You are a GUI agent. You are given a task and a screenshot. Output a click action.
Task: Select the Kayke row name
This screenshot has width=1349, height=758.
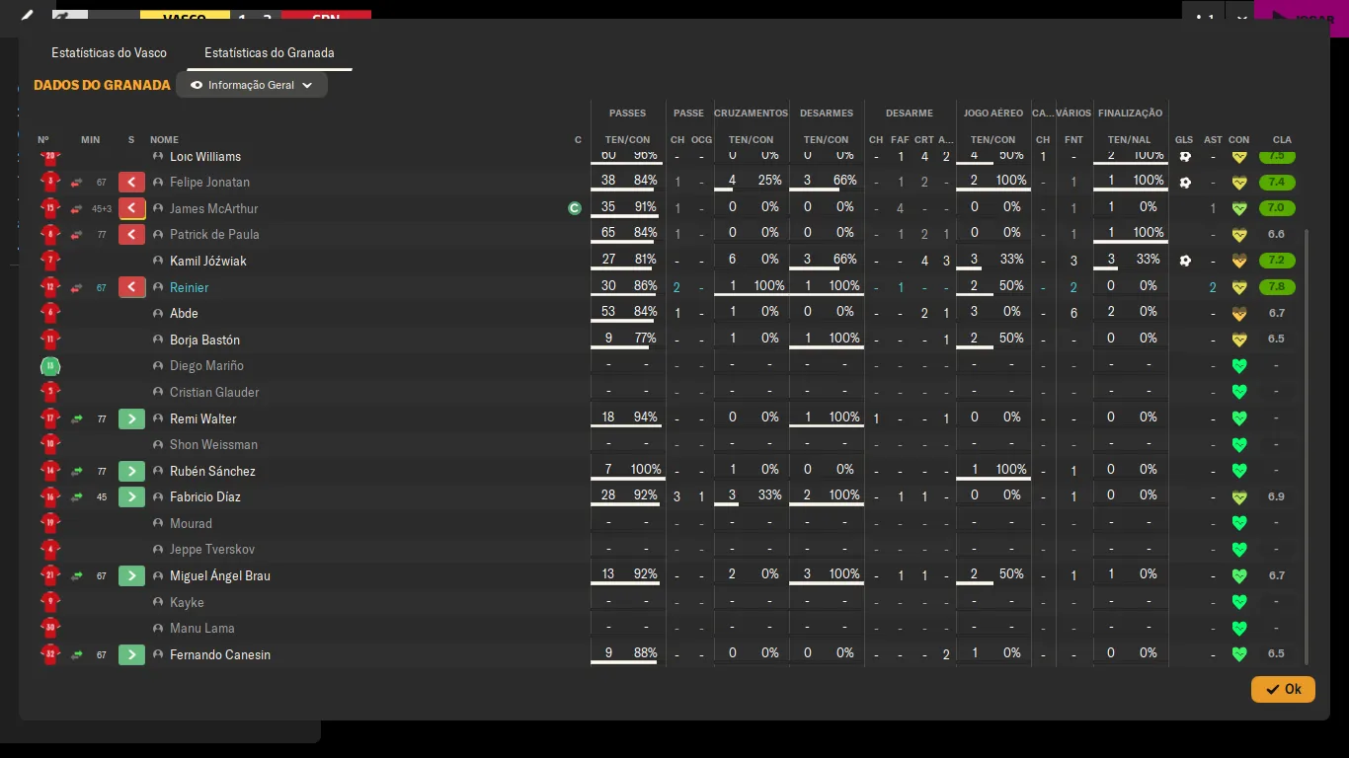pyautogui.click(x=187, y=602)
